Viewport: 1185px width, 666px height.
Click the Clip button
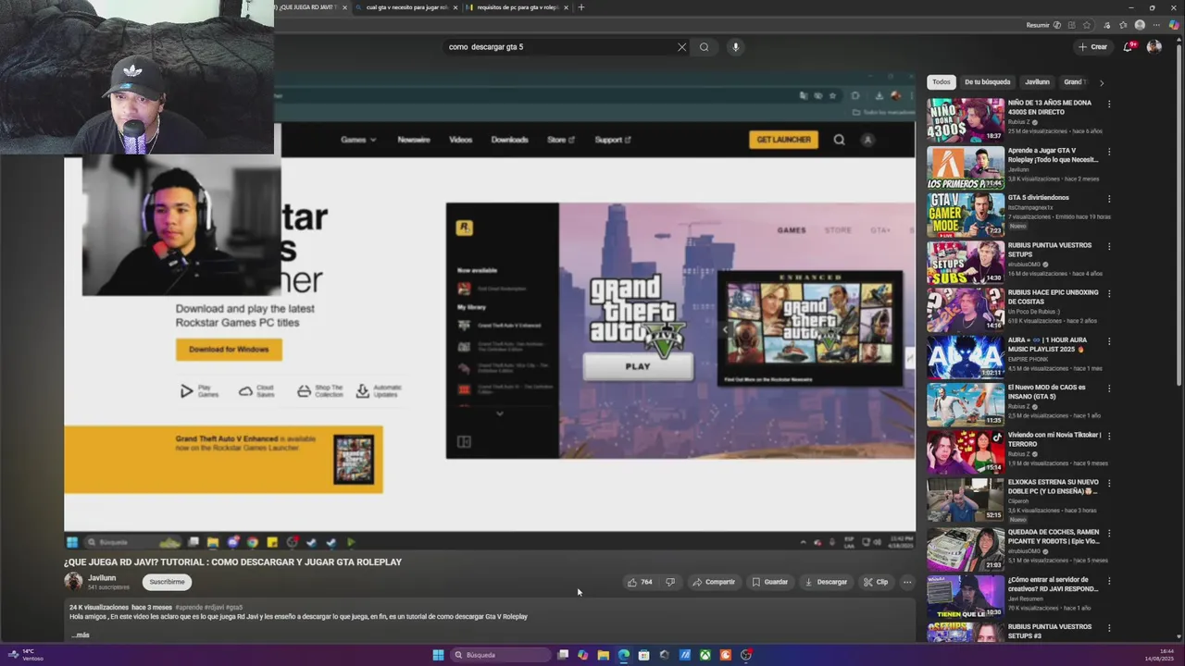coord(876,582)
